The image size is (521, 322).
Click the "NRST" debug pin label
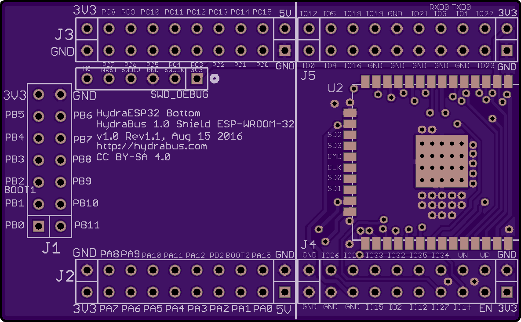[109, 70]
